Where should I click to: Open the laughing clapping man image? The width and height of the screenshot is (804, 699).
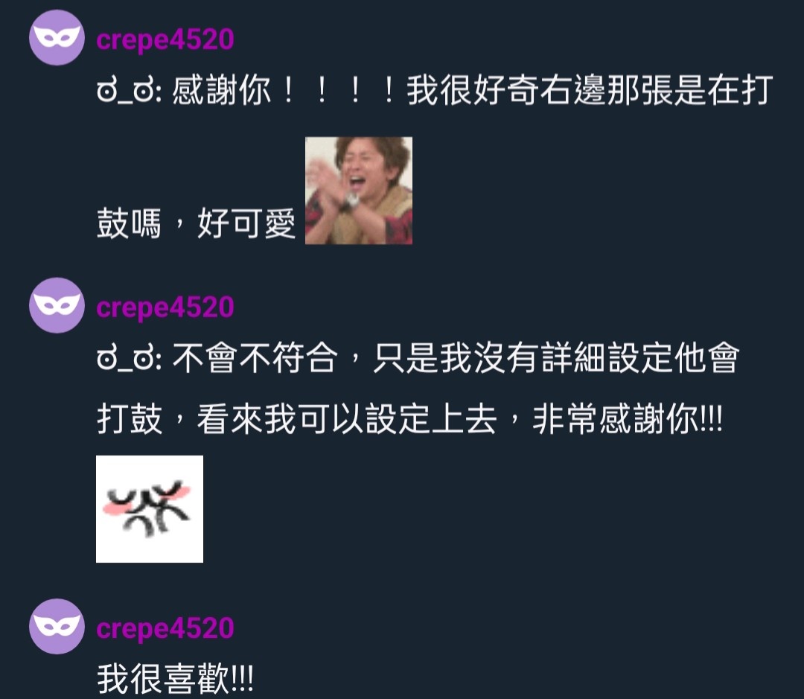pos(358,191)
